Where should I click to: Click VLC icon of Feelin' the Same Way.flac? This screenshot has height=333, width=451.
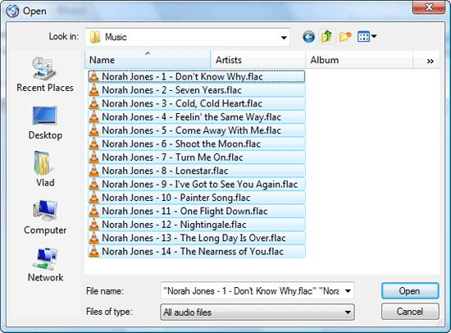[93, 116]
